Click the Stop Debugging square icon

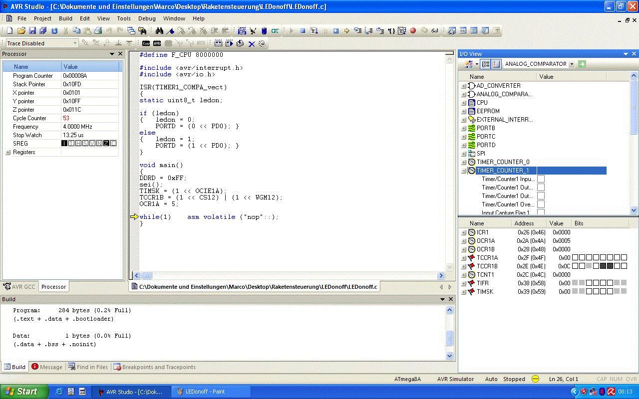pos(303,31)
